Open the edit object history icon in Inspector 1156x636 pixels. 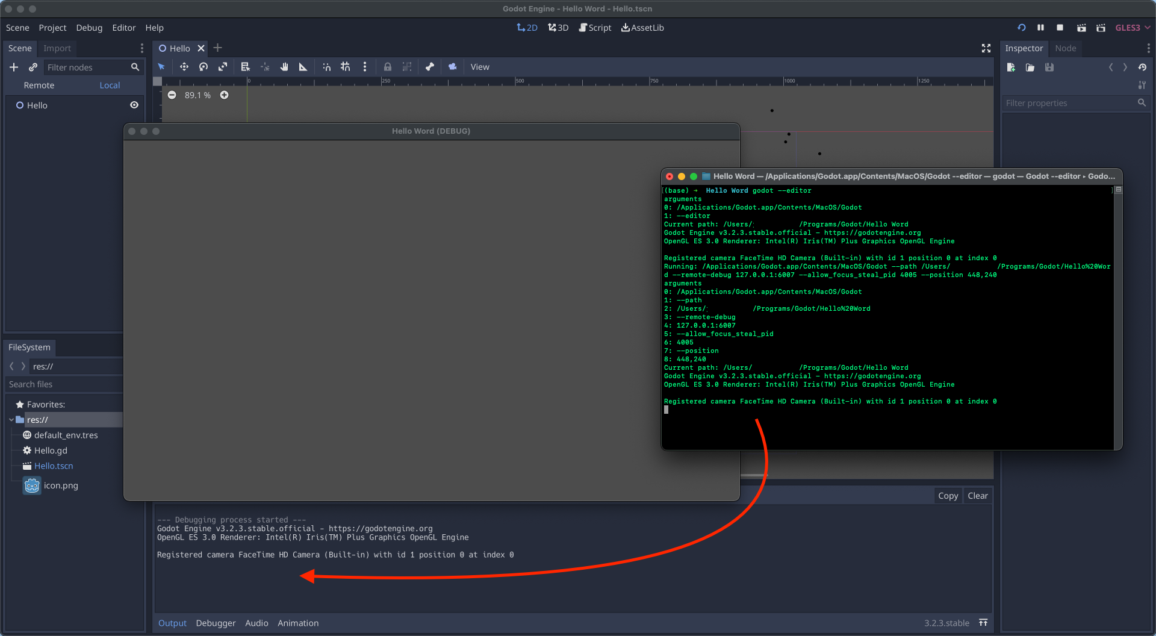[1142, 67]
